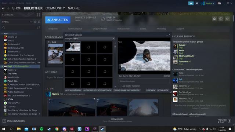Select the first dog screenshot thumbnail
Image resolution: width=235 pixels, height=132 pixels.
click(x=73, y=47)
